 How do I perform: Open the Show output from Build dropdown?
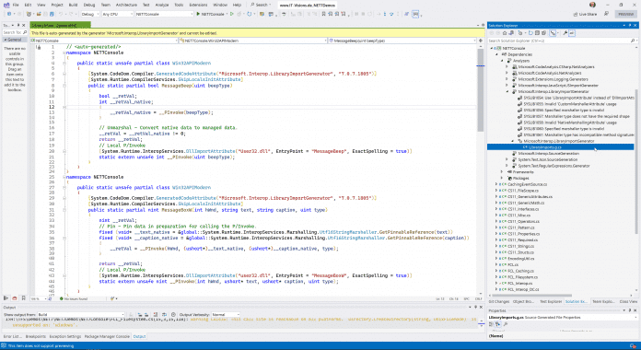[x=80, y=315]
